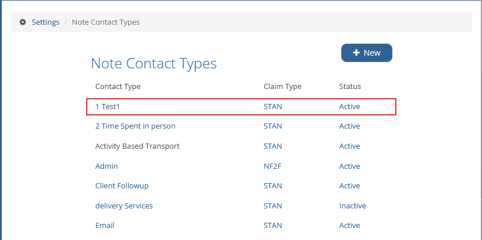Toggle Active status for Email row
This screenshot has width=482, height=240.
click(x=349, y=226)
